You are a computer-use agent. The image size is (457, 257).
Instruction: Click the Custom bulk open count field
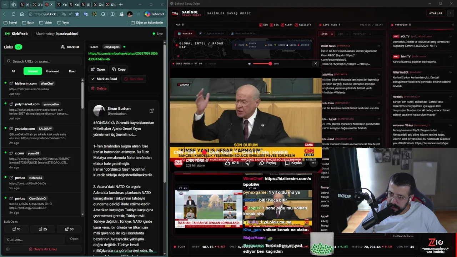[35, 239]
